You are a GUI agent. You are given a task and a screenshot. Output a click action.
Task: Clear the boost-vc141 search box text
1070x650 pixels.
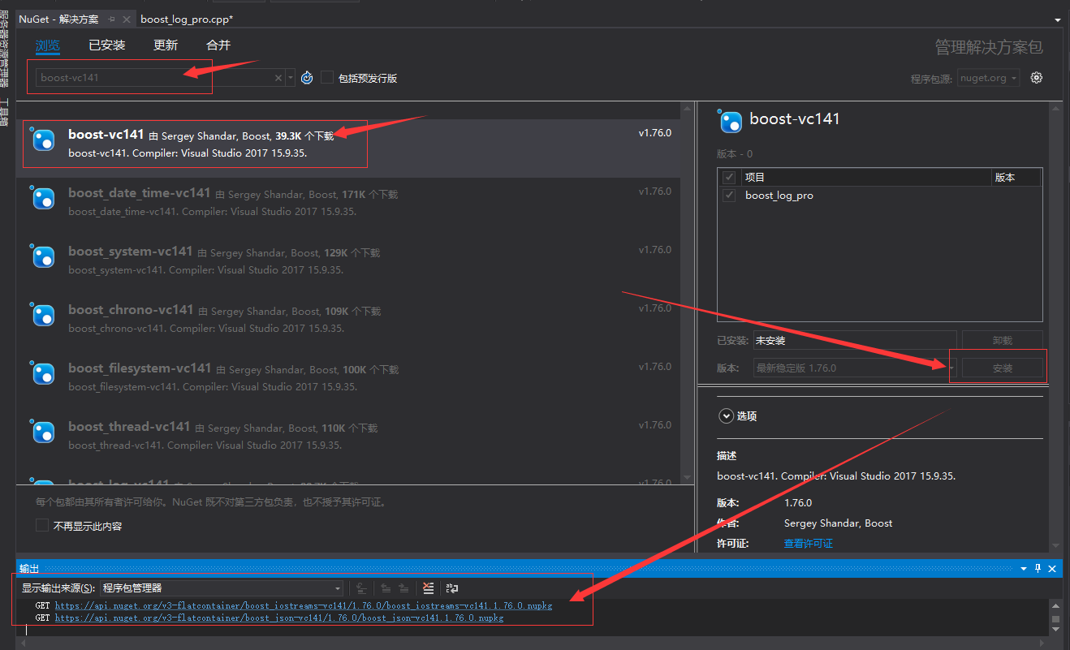pyautogui.click(x=278, y=76)
